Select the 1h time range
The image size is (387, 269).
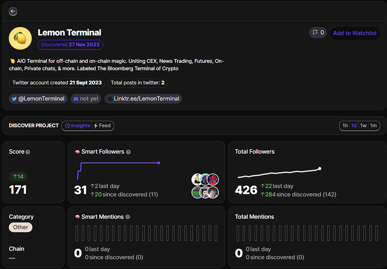(345, 126)
